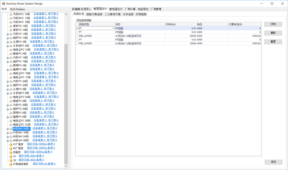This screenshot has height=170, width=288.
Task: Open the 额定功率 link for 启备变
Action: pyautogui.click(x=38, y=152)
